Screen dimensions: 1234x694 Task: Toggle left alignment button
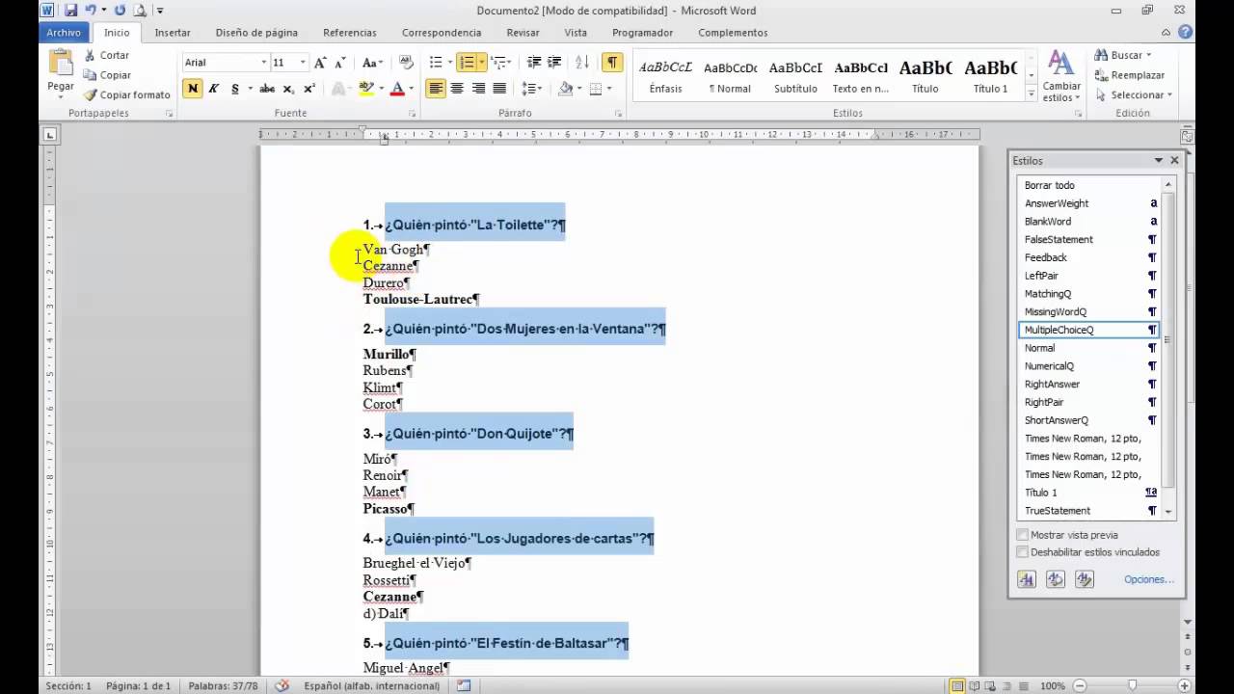[x=436, y=89]
